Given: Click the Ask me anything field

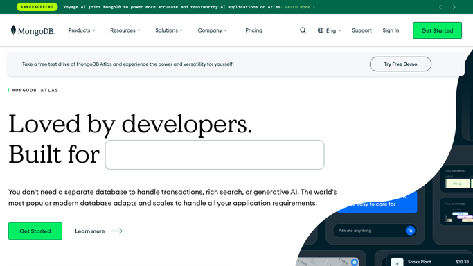Looking at the screenshot, I should [x=370, y=231].
